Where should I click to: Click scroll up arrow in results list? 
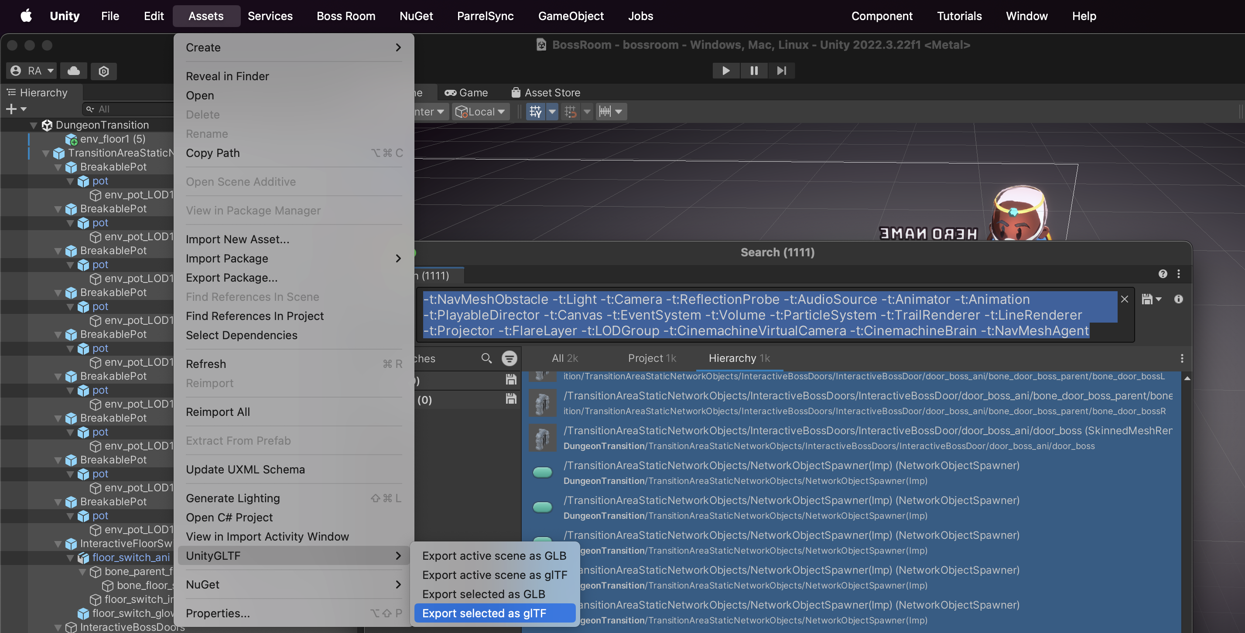(1187, 378)
